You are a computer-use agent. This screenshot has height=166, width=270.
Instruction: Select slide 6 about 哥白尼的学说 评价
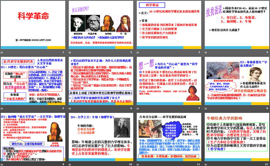pos(101,81)
